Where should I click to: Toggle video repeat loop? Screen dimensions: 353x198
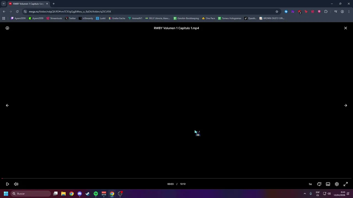tap(319, 184)
